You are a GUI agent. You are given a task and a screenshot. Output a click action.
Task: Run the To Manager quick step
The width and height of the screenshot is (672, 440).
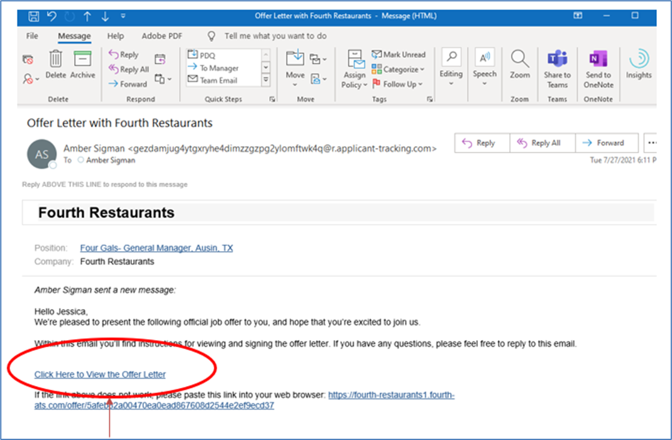point(213,68)
